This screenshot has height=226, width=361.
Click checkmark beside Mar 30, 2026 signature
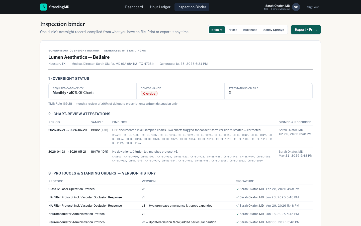(237, 222)
